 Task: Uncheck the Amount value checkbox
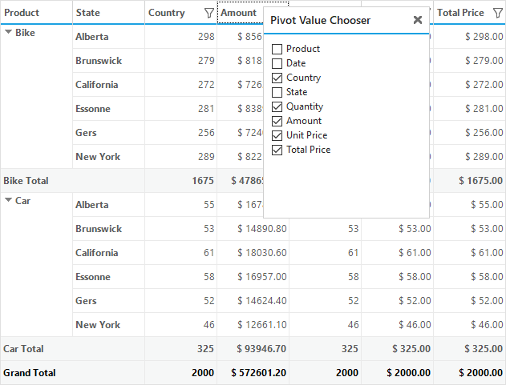(277, 121)
